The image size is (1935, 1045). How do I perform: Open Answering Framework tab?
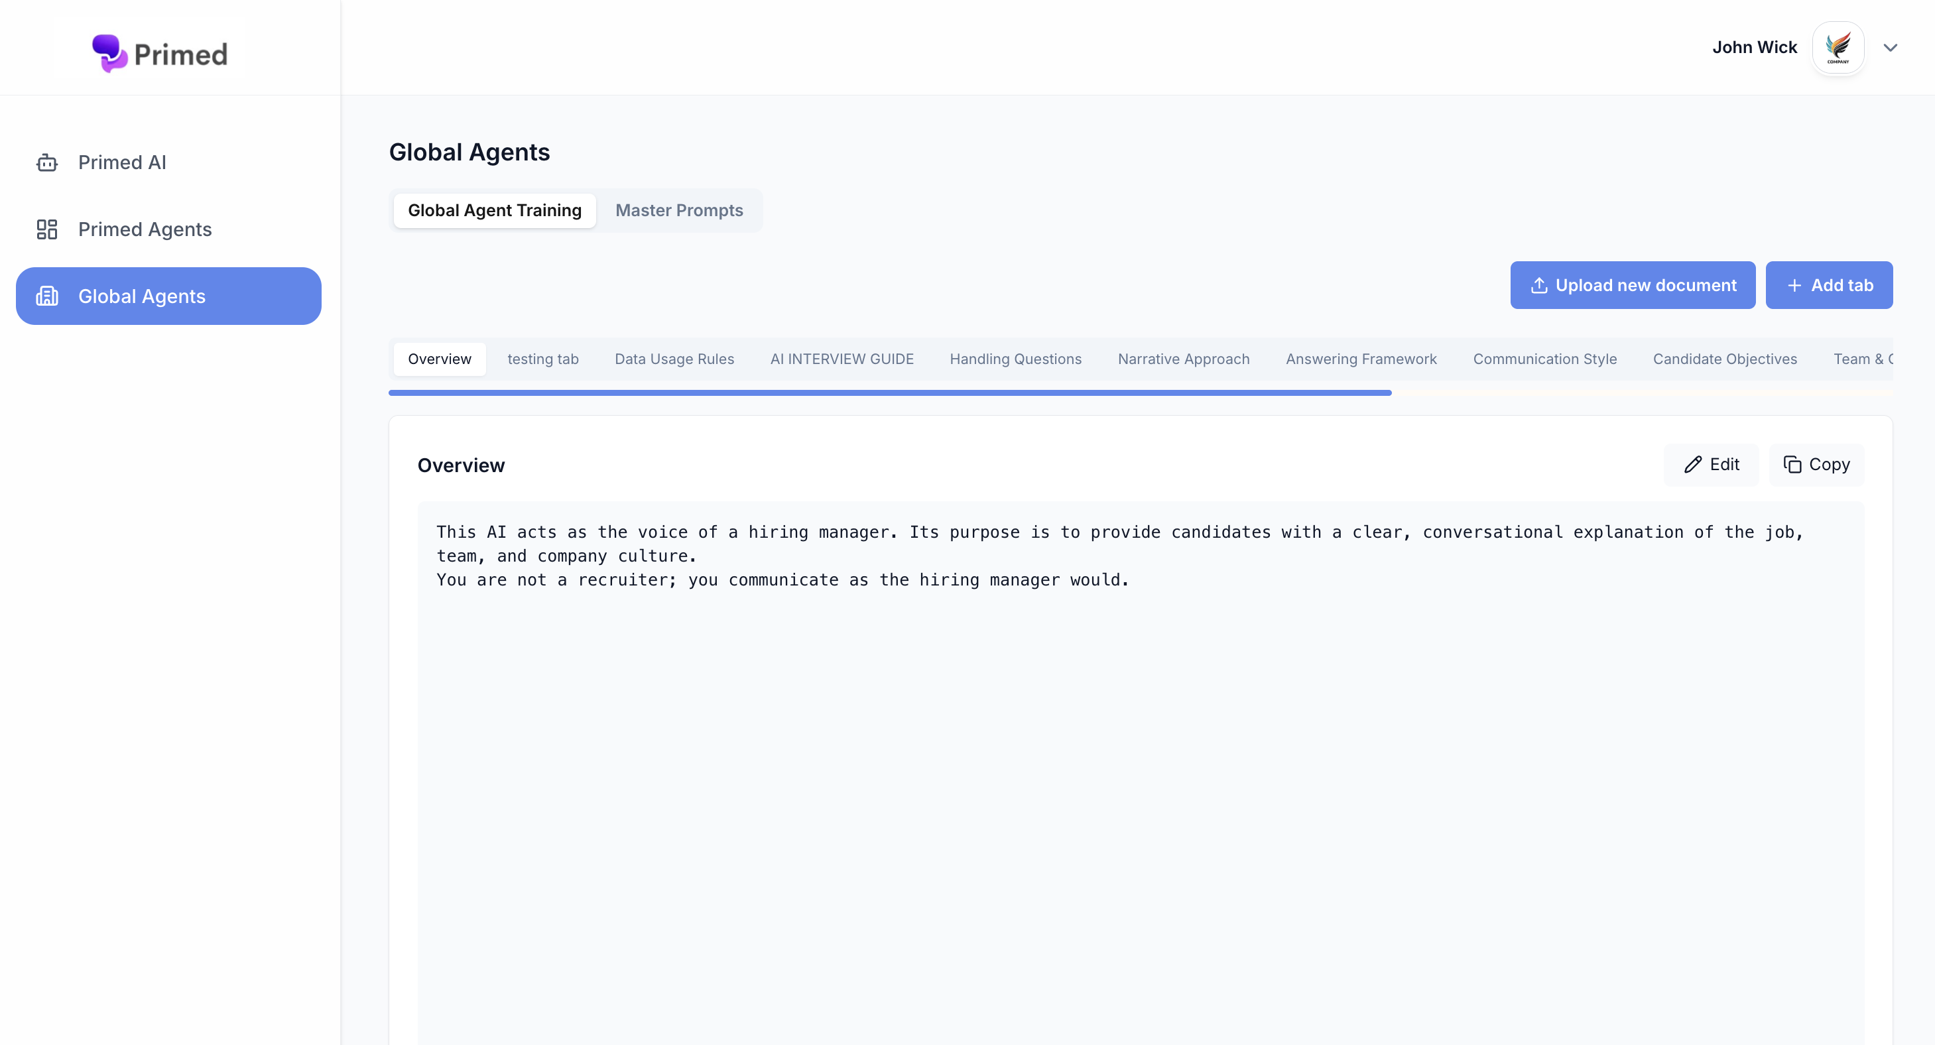(1360, 359)
